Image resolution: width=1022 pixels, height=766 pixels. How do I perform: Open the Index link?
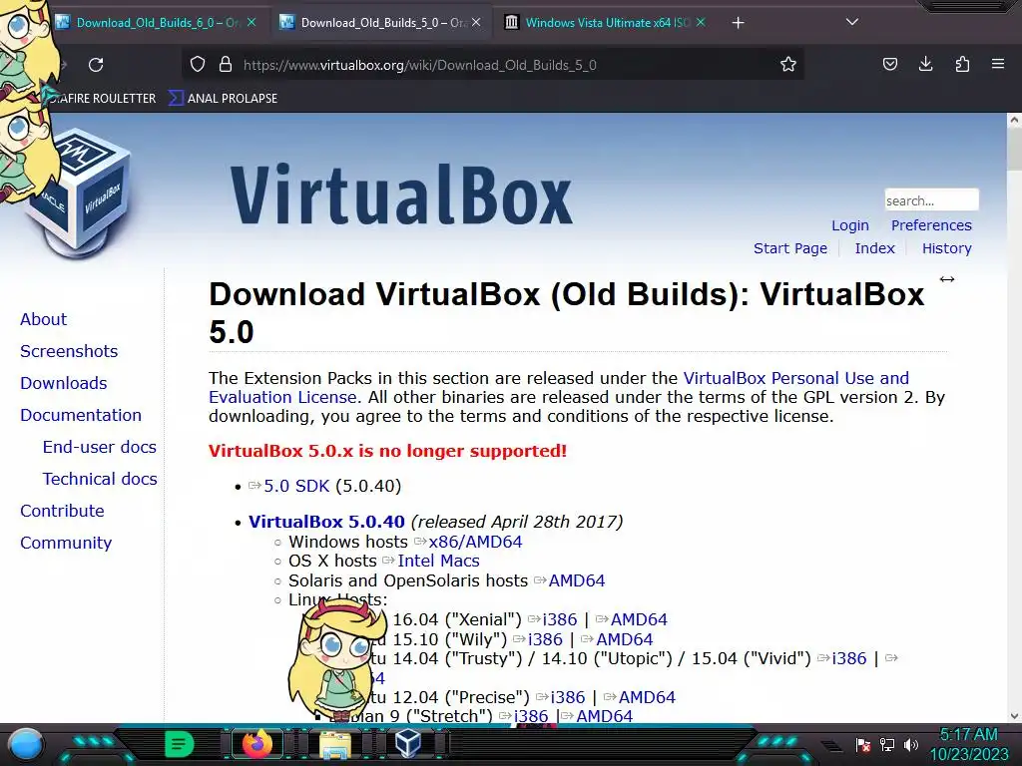pos(874,248)
